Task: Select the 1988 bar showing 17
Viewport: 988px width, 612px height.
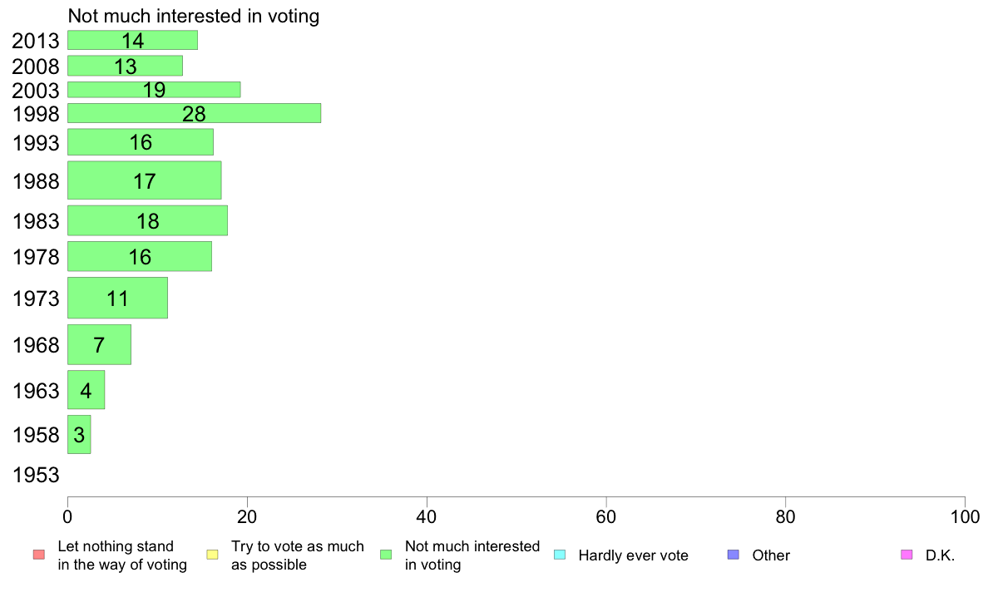Action: tap(145, 180)
